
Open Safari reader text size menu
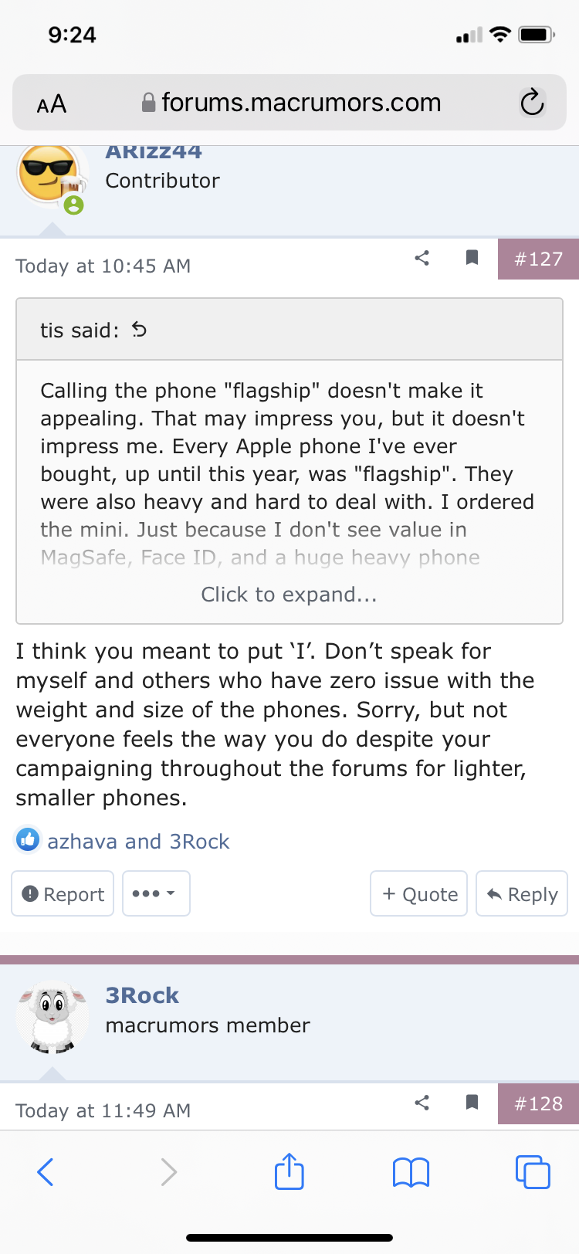(x=52, y=103)
